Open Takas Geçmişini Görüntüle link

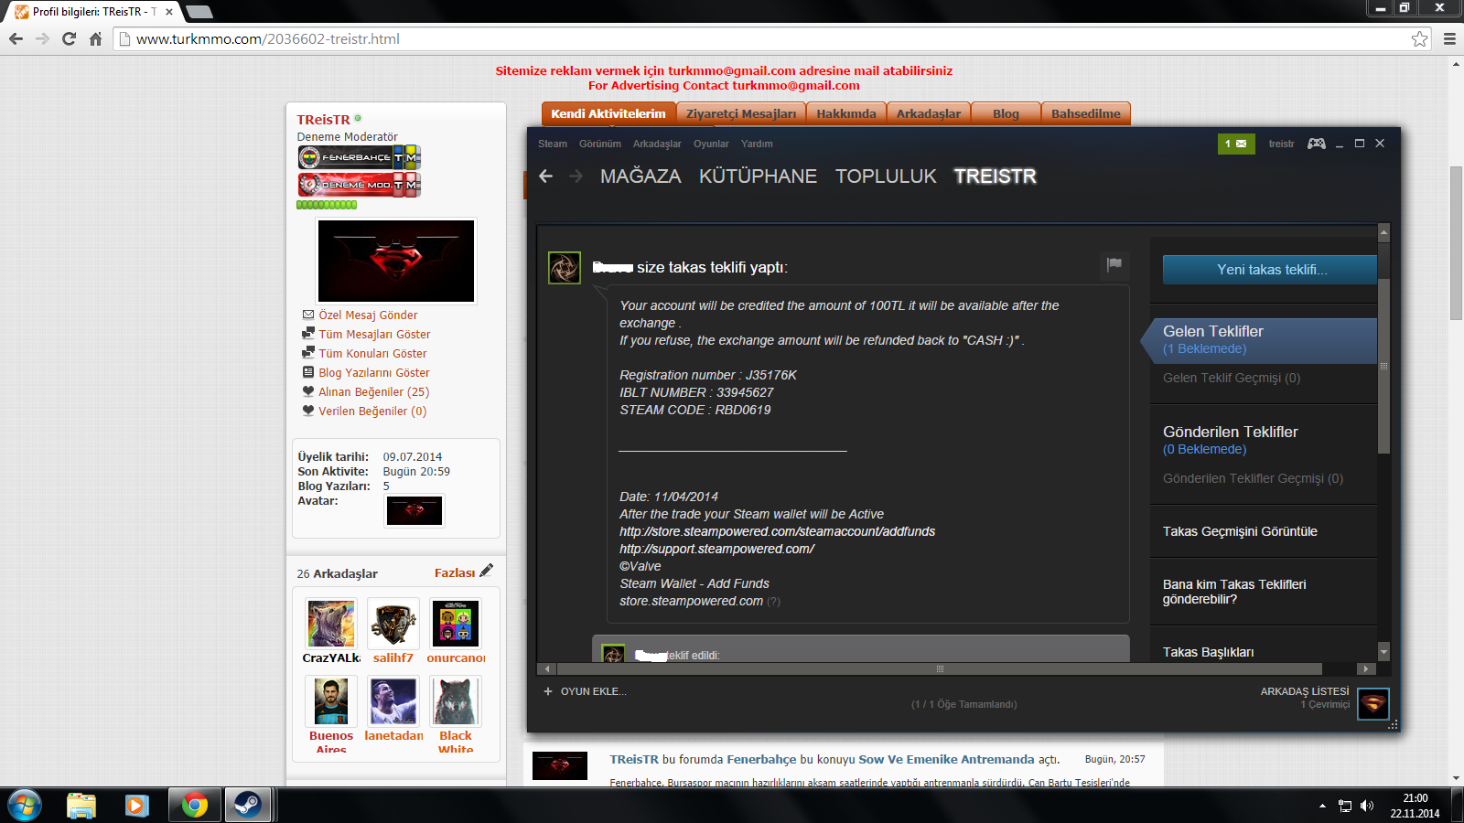[1240, 531]
